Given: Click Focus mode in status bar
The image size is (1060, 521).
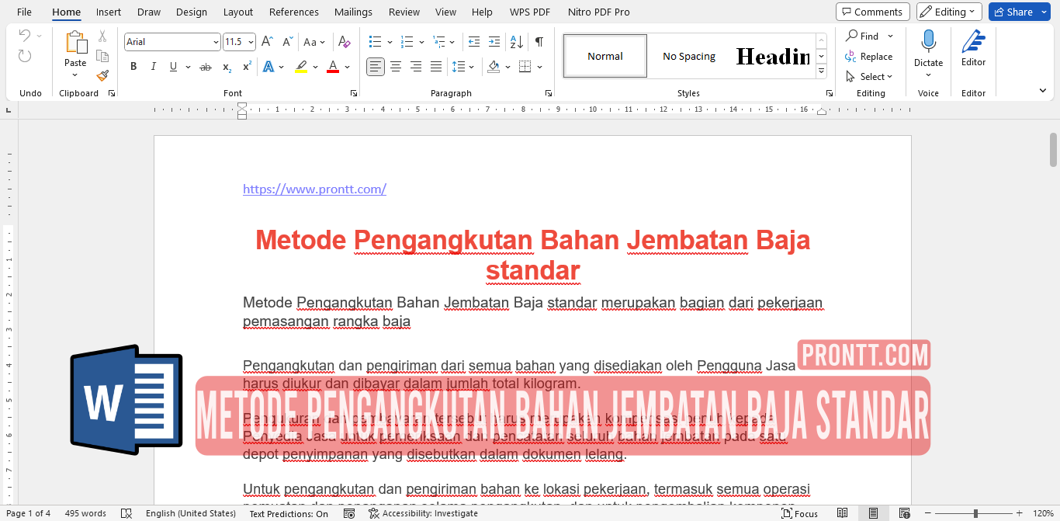Looking at the screenshot, I should point(799,513).
